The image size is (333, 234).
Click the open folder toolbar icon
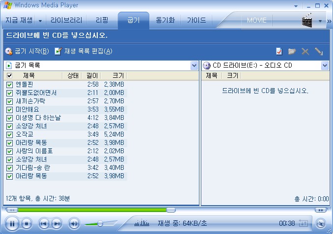point(292,51)
